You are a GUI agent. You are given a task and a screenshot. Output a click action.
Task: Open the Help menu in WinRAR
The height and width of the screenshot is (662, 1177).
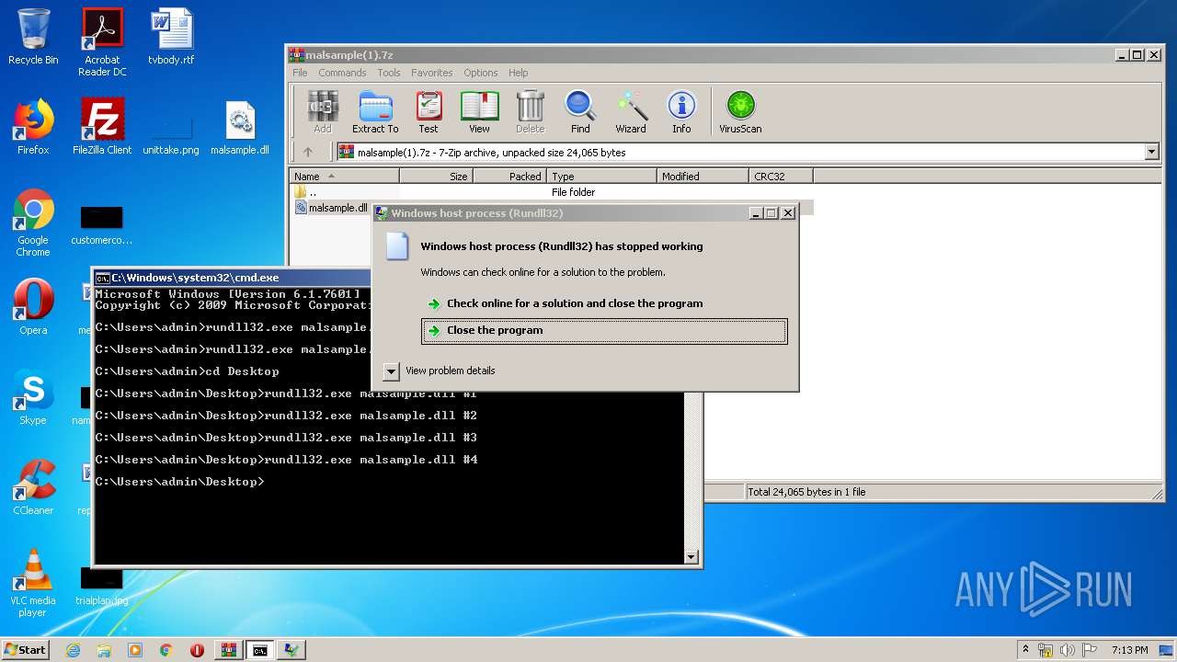click(519, 73)
